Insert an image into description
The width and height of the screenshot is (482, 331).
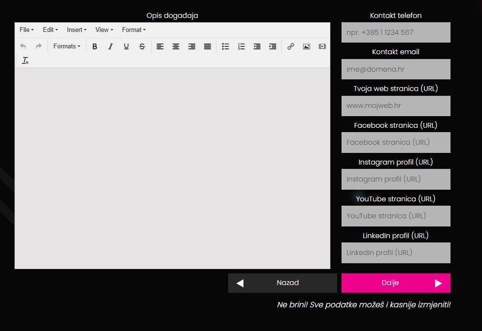(x=307, y=46)
